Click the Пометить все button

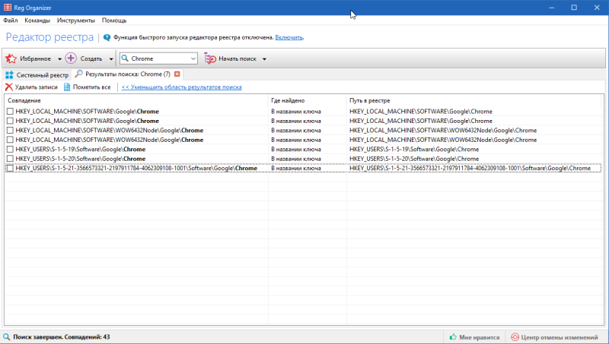(x=88, y=87)
